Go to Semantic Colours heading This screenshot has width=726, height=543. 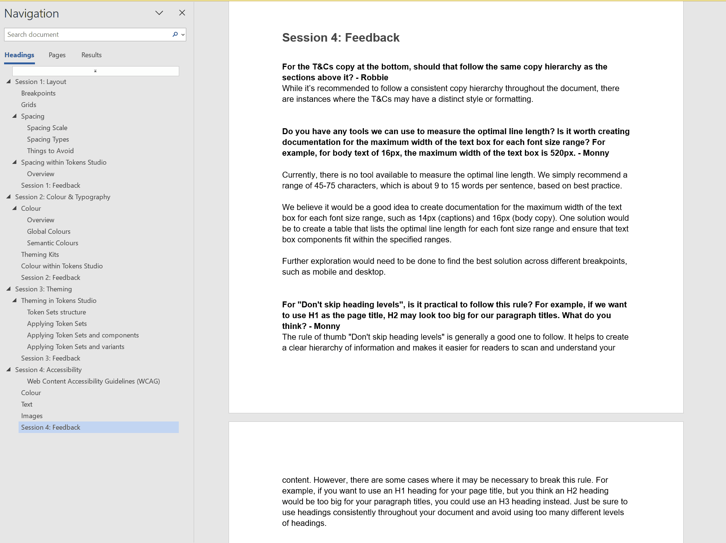(x=52, y=243)
